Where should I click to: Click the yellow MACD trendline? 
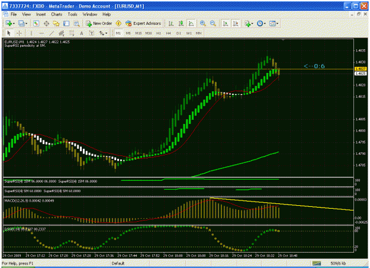coord(281,204)
